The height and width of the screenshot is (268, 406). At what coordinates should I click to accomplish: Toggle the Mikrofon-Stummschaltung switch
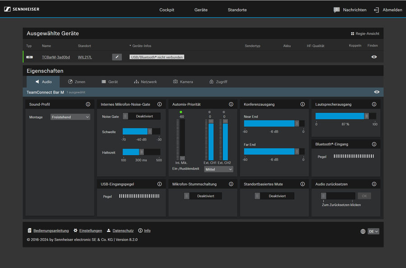(203, 196)
